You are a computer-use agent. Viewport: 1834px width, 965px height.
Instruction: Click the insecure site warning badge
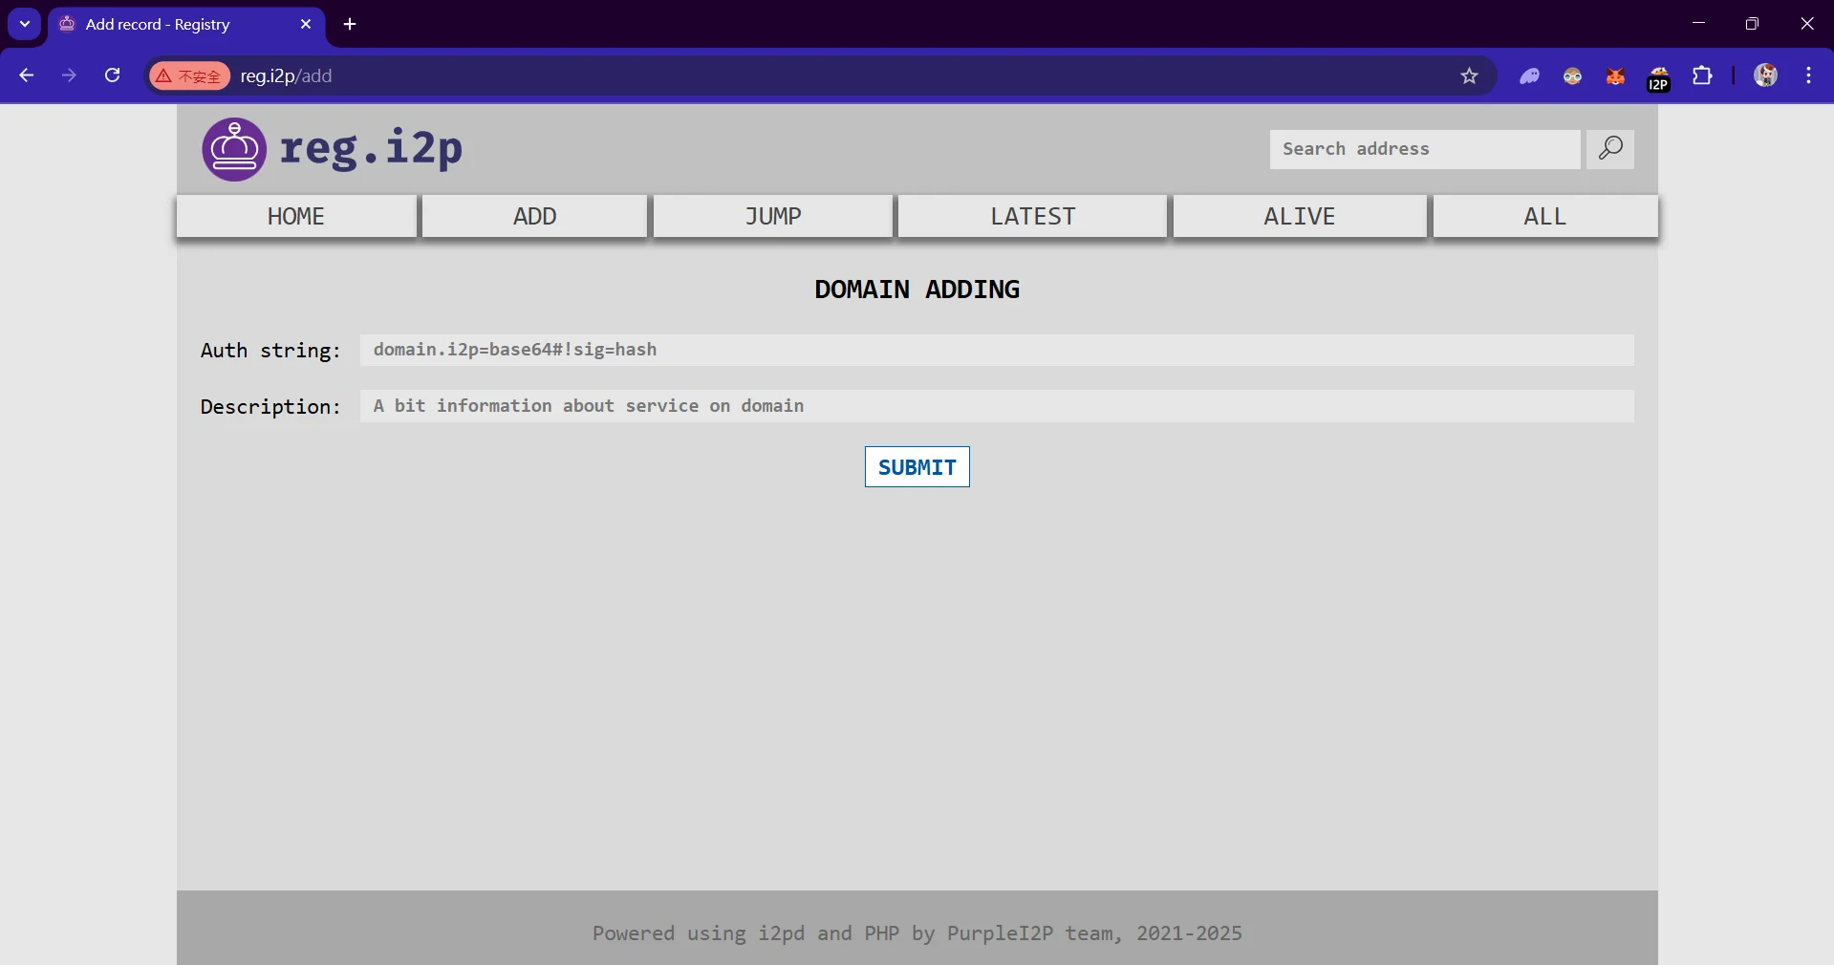point(189,76)
